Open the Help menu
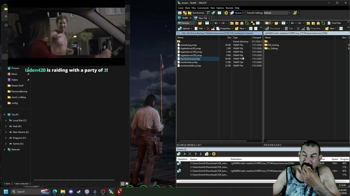This screenshot has width=350, height=196. click(x=237, y=8)
